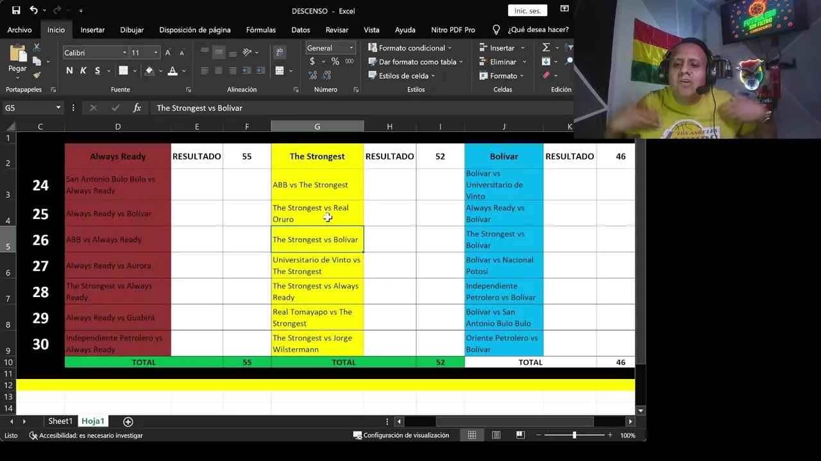Screen dimensions: 821x461
Task: Click accessibility status: es necesario investigar
Action: (86, 435)
